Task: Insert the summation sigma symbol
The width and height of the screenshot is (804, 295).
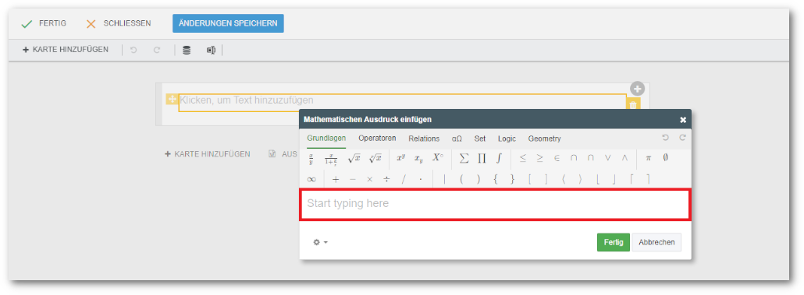Action: click(464, 158)
